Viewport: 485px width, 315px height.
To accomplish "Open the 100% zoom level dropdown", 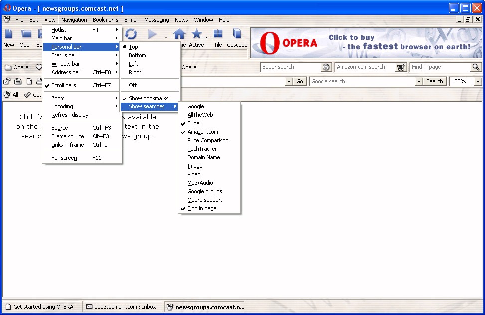I will tap(478, 81).
